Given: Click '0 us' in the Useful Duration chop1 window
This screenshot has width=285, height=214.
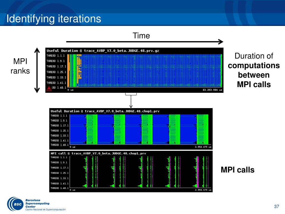Looking at the screenshot, I should click(73, 147).
